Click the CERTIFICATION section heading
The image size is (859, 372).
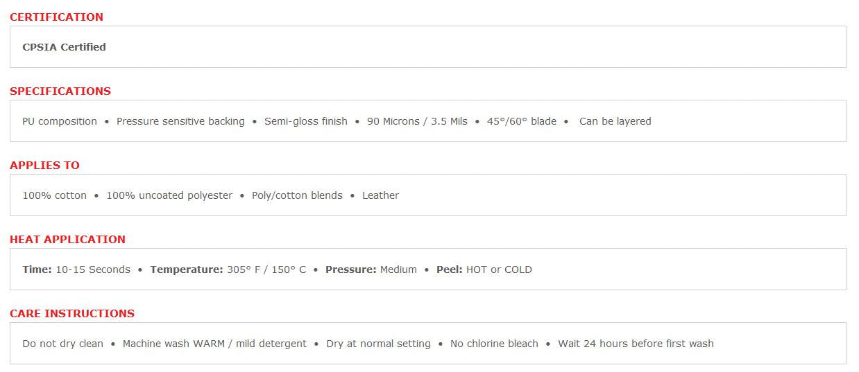point(56,17)
